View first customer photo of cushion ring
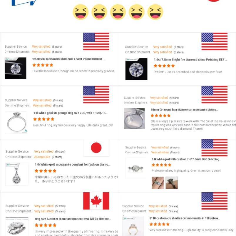Screen dimensions: 236x236 coord(158,183)
